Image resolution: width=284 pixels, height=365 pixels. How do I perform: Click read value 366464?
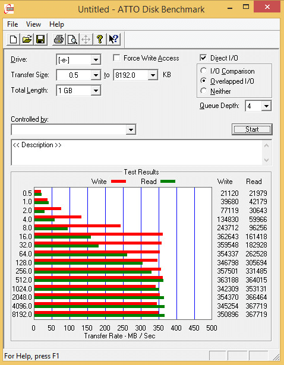pos(256,297)
